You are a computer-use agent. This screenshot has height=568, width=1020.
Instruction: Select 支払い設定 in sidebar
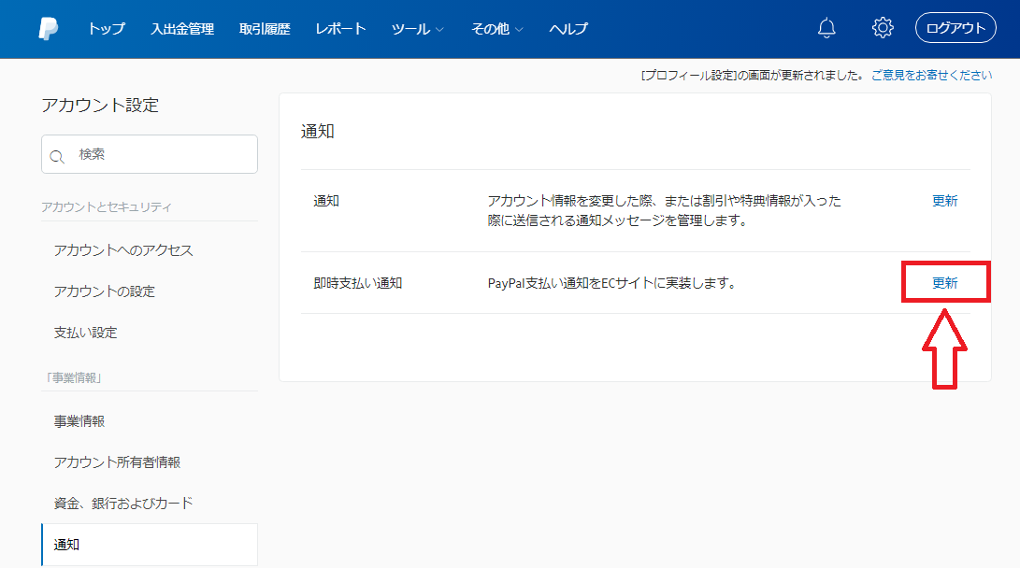pyautogui.click(x=85, y=332)
